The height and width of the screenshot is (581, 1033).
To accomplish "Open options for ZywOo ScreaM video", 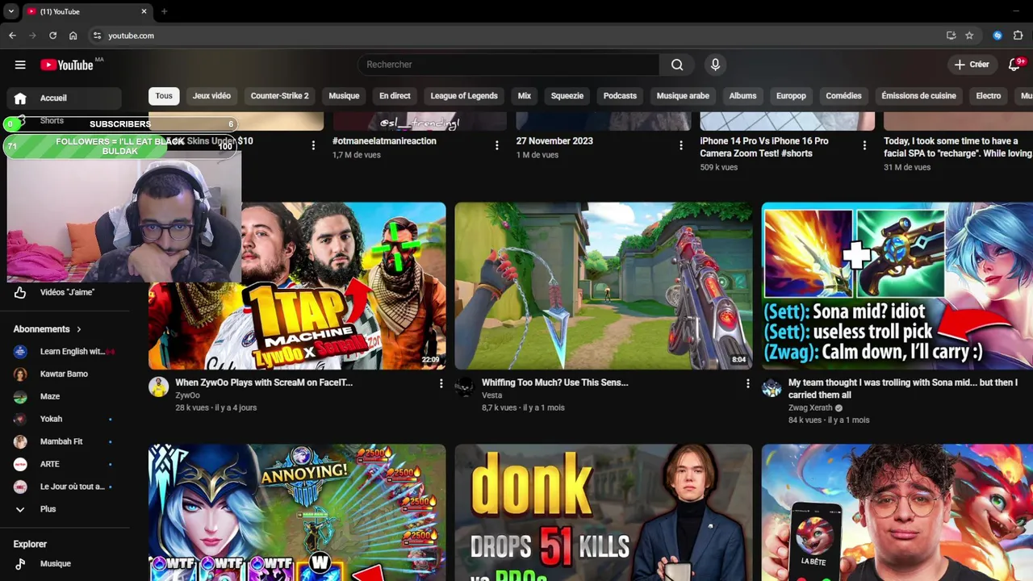I will pyautogui.click(x=441, y=383).
